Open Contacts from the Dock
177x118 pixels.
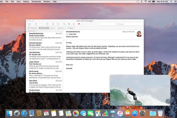tap(39, 113)
